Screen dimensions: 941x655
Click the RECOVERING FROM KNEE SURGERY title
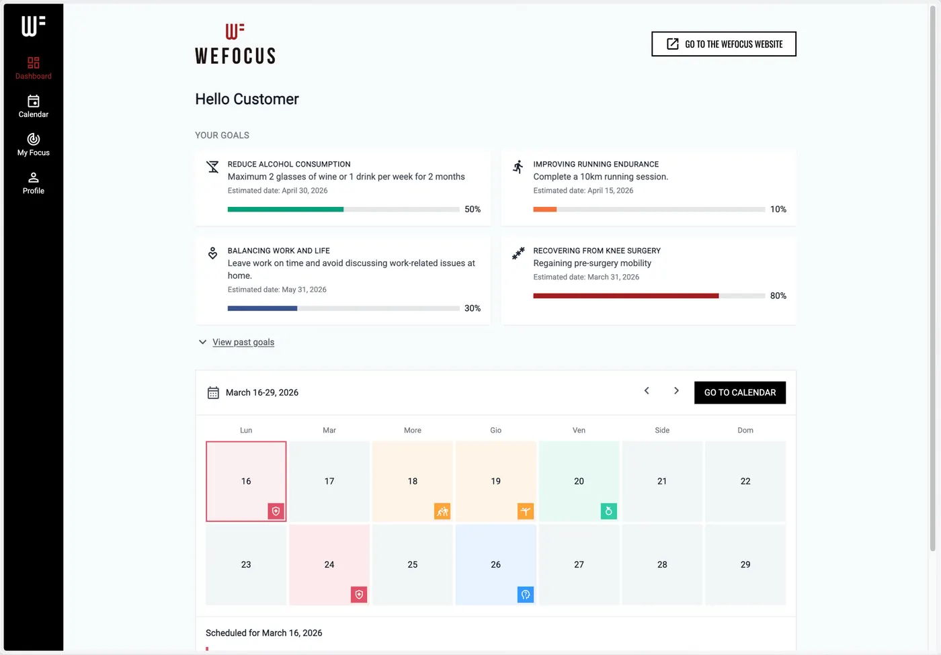click(597, 251)
